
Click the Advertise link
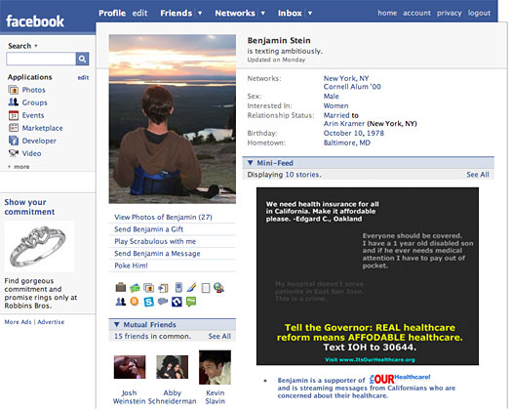click(x=51, y=322)
